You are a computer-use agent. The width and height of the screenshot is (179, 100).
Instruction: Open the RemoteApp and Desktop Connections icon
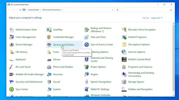[x=124, y=74]
